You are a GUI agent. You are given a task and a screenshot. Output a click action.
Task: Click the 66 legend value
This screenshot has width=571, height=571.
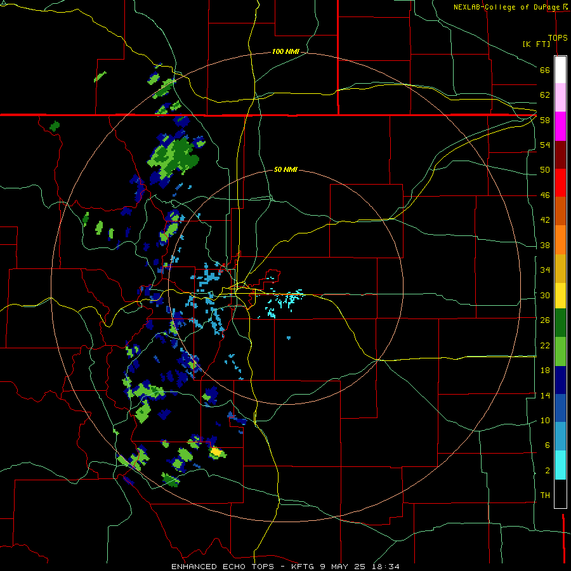coord(545,70)
